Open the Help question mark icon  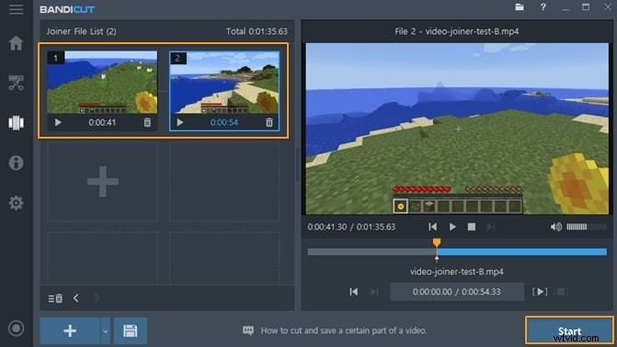click(x=543, y=7)
